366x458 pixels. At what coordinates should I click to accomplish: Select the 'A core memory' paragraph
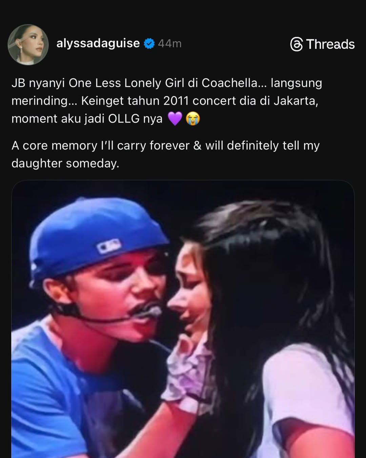point(166,154)
